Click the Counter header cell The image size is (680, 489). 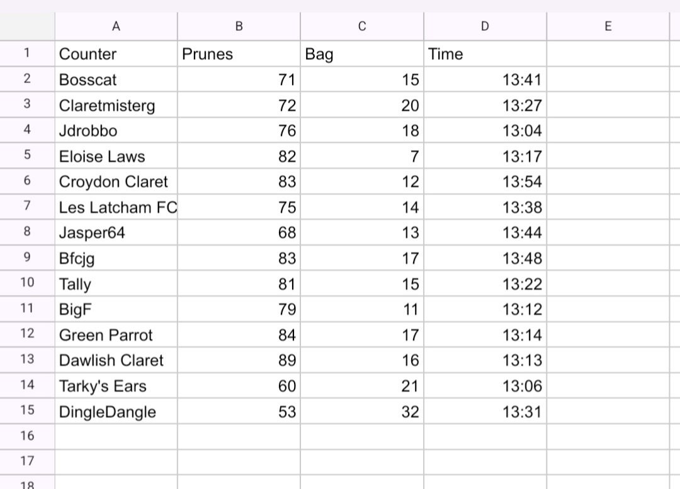pos(116,54)
